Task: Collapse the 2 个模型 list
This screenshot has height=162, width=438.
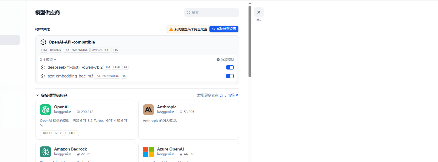Action: click(48, 60)
